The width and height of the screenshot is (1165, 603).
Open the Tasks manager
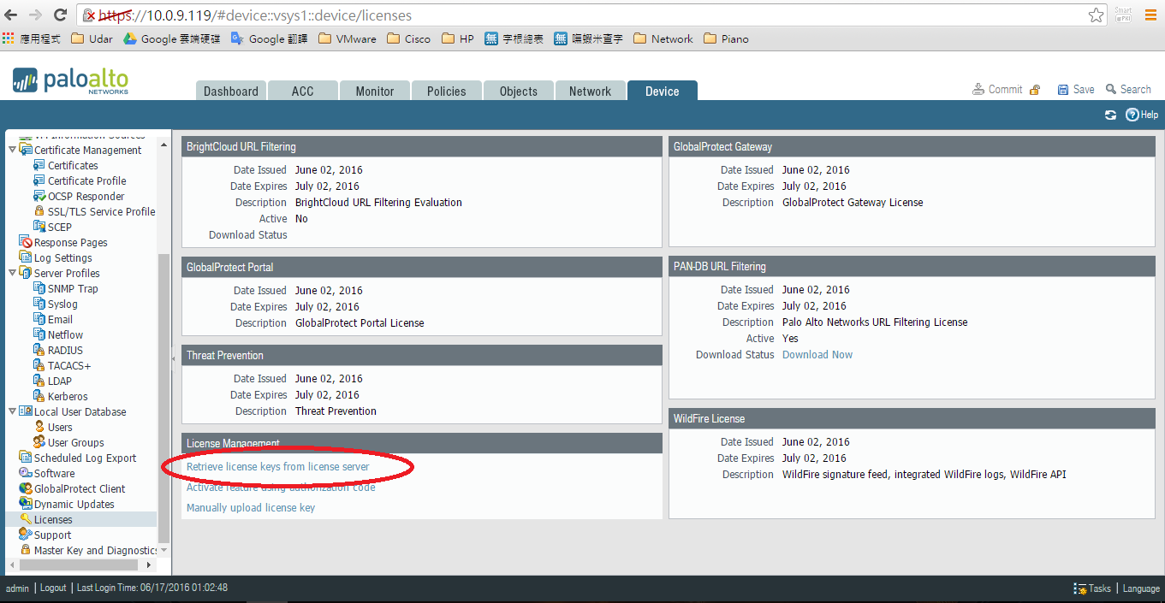[x=1092, y=588]
